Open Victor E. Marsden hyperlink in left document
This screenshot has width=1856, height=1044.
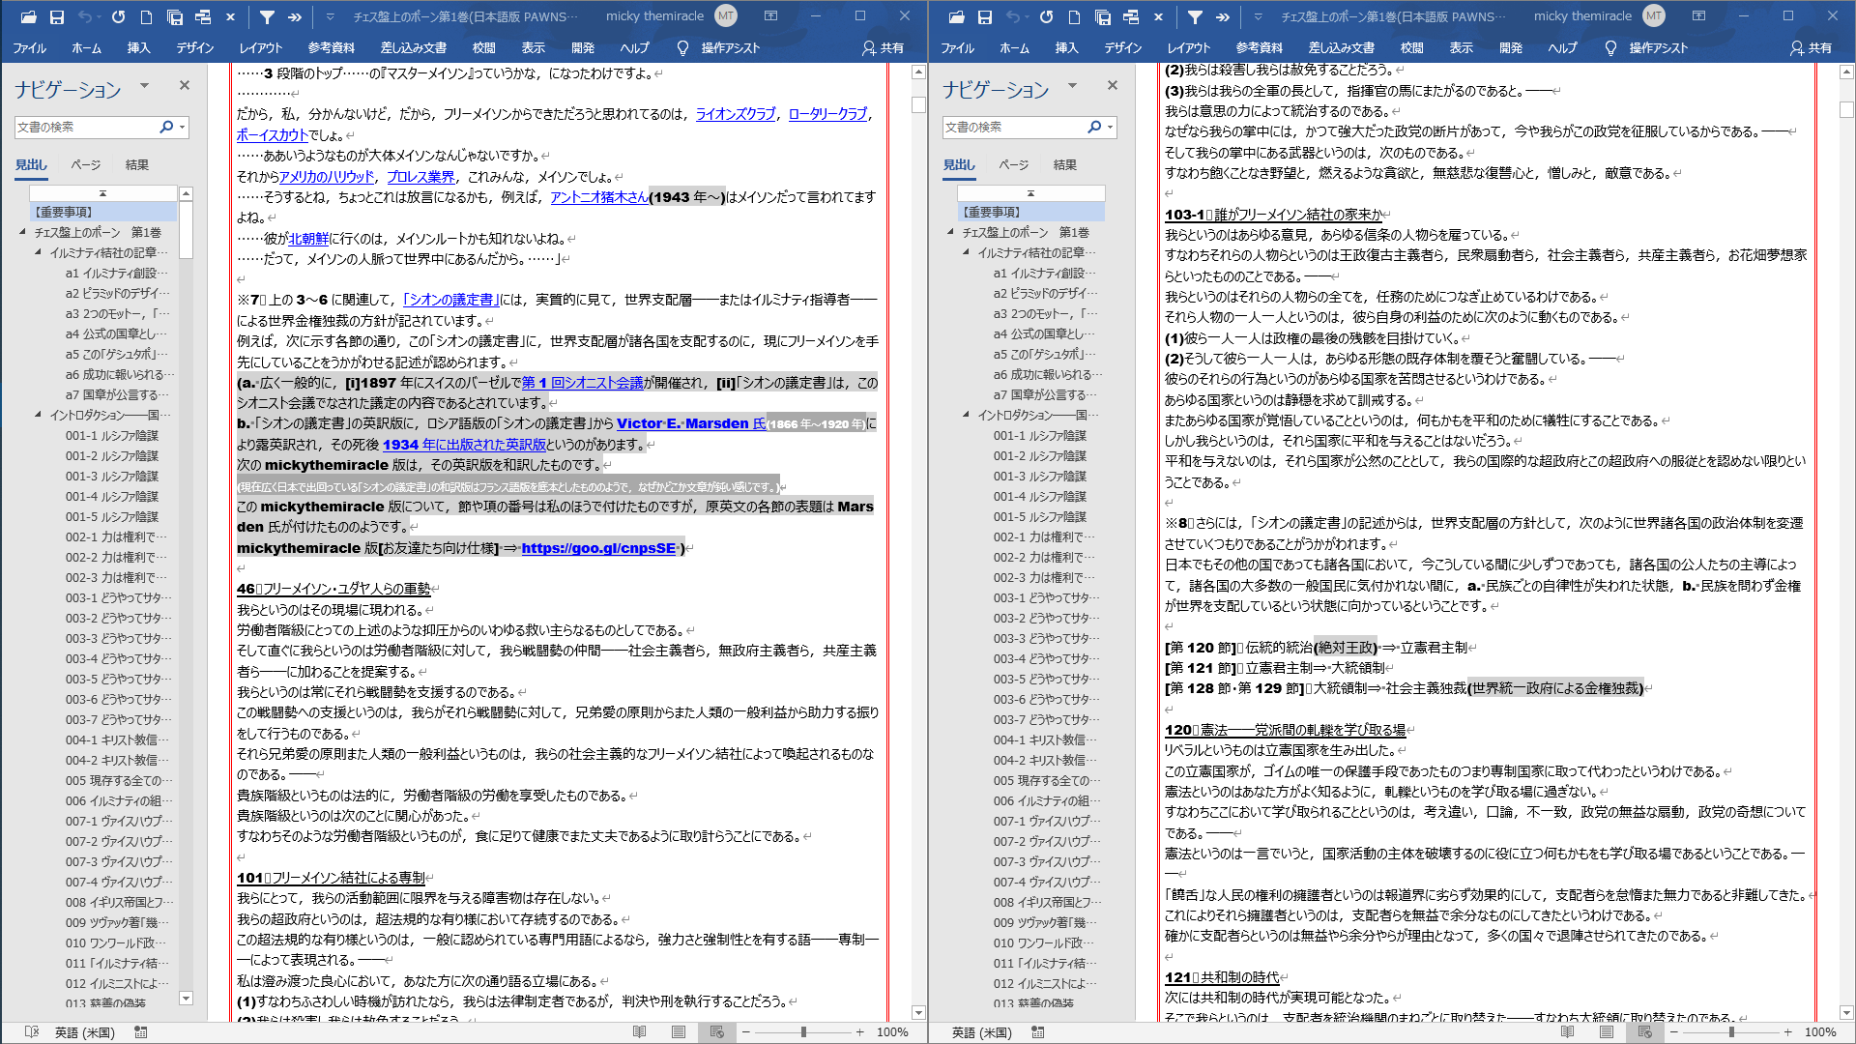(691, 423)
